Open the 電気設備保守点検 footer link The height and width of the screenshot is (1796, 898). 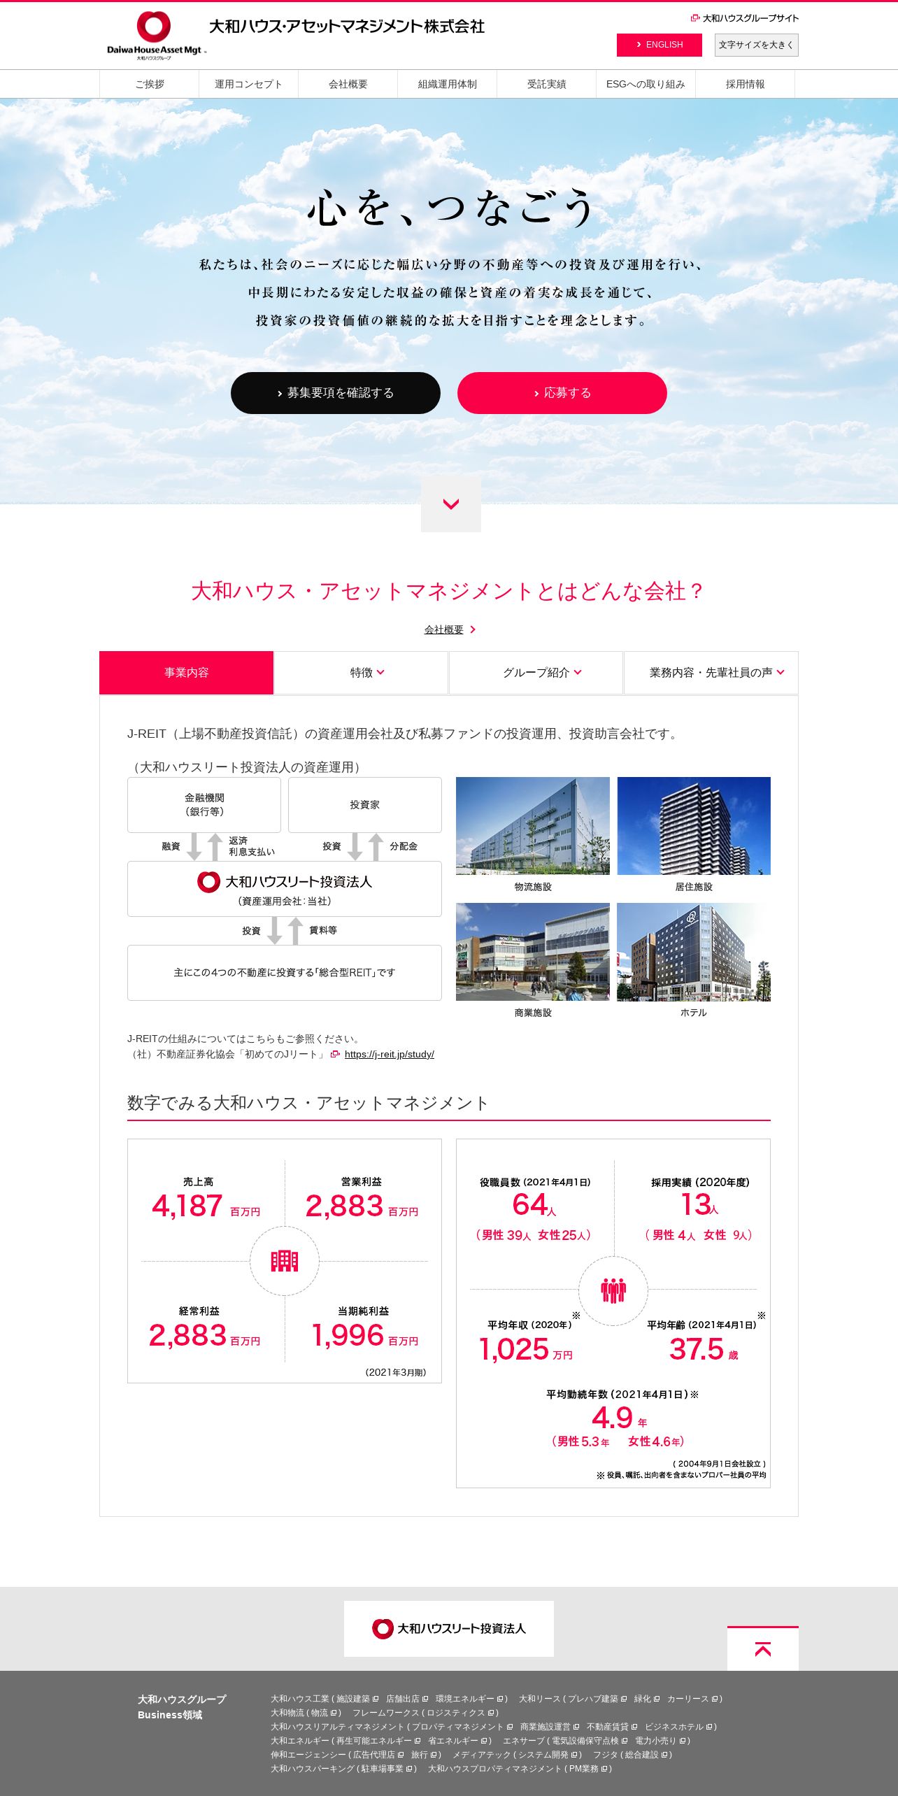[x=589, y=1741]
